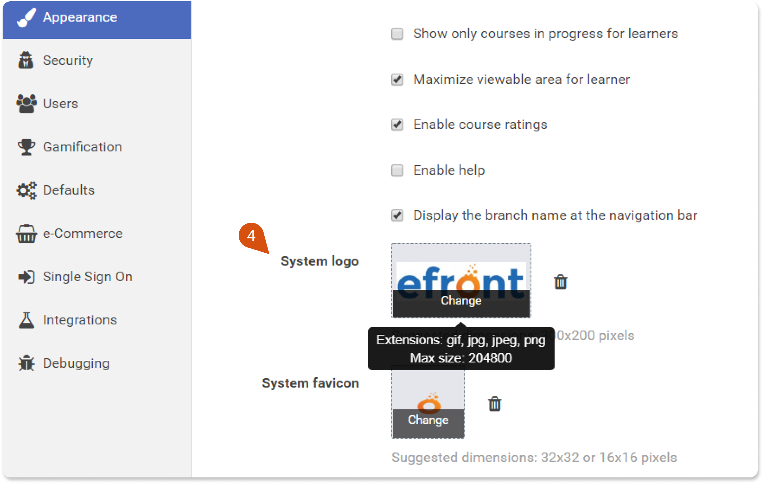The width and height of the screenshot is (763, 484).
Task: Click the Debugging bug icon
Action: click(x=26, y=363)
